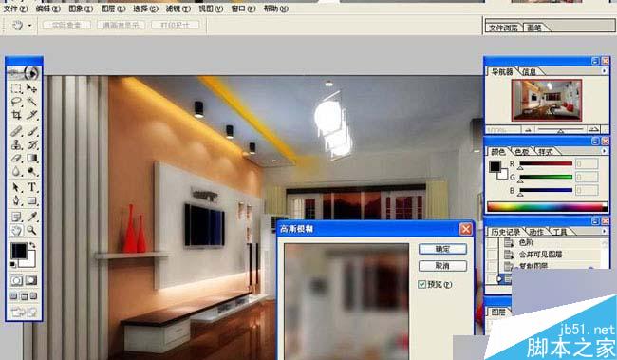Switch to Quick Mask mode
Image resolution: width=617 pixels, height=360 pixels.
(31, 280)
